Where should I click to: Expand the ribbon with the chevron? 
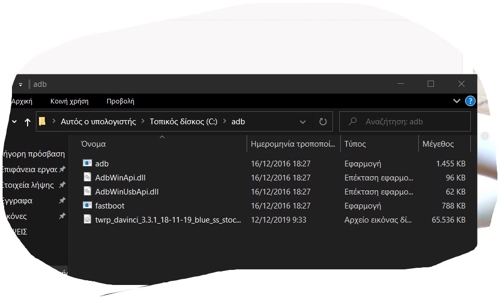456,101
